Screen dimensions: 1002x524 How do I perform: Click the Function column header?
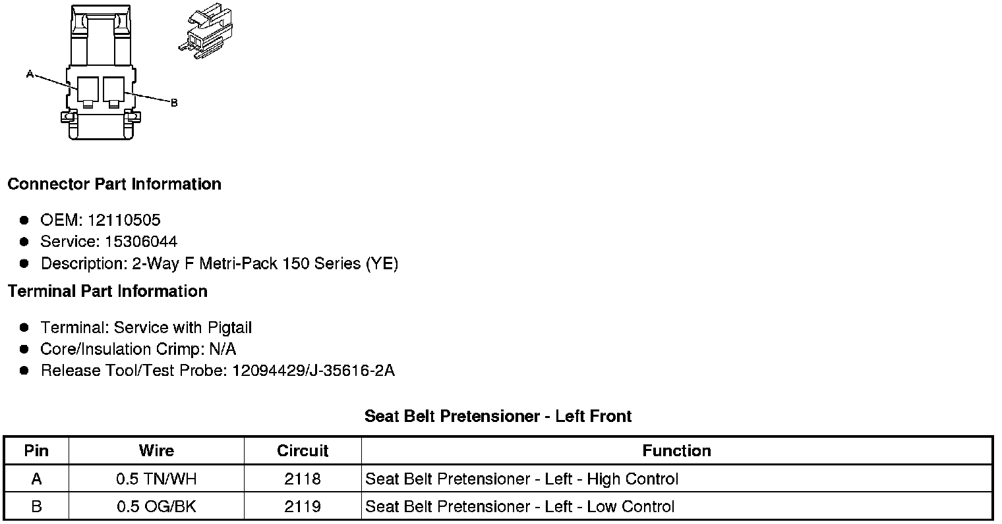pos(676,451)
